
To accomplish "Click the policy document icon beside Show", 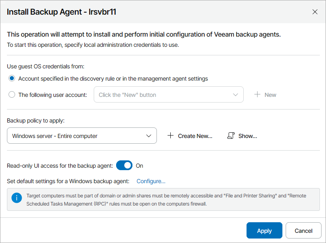I will click(x=231, y=136).
